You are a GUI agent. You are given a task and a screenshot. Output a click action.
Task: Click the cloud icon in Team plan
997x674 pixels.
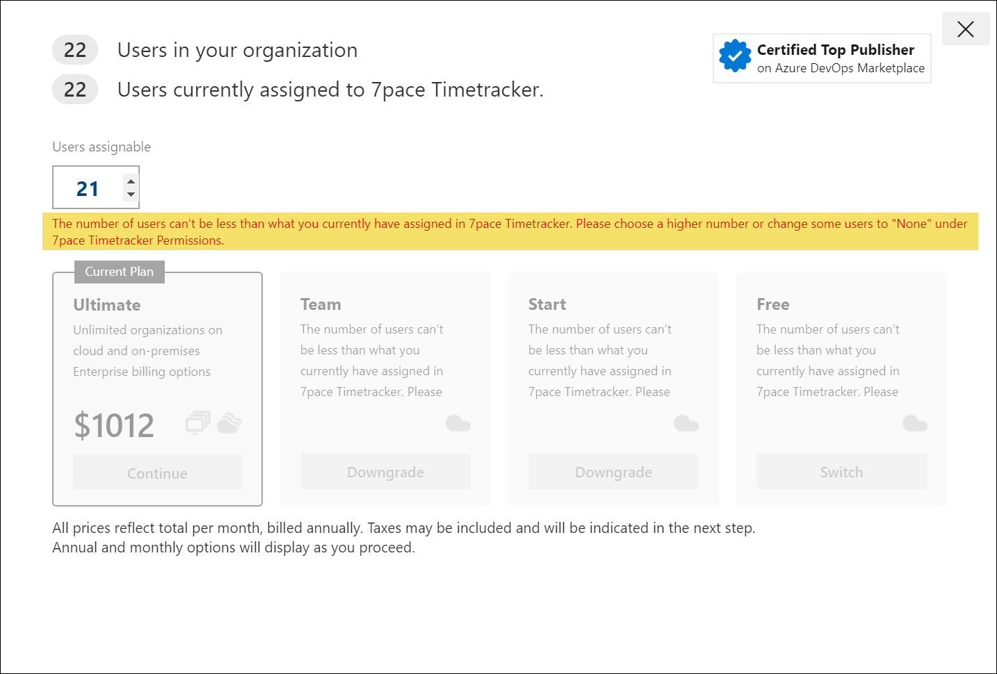tap(458, 422)
